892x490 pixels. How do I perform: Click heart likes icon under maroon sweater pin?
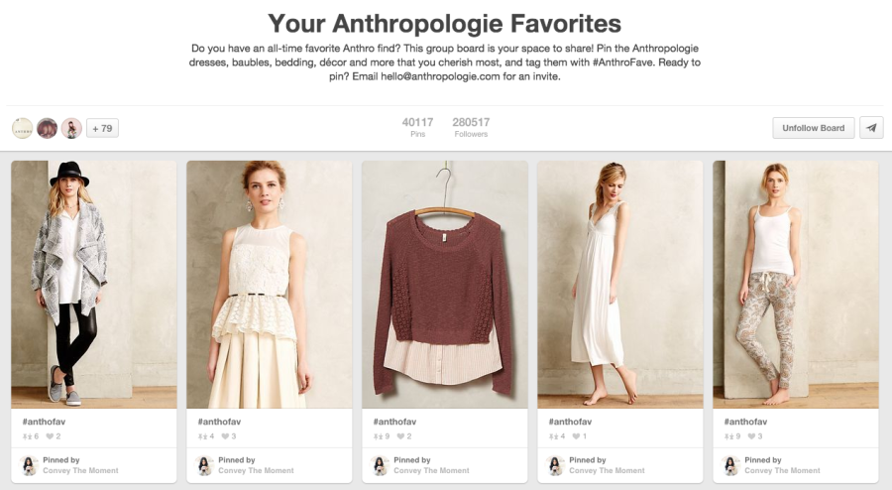[x=400, y=436]
